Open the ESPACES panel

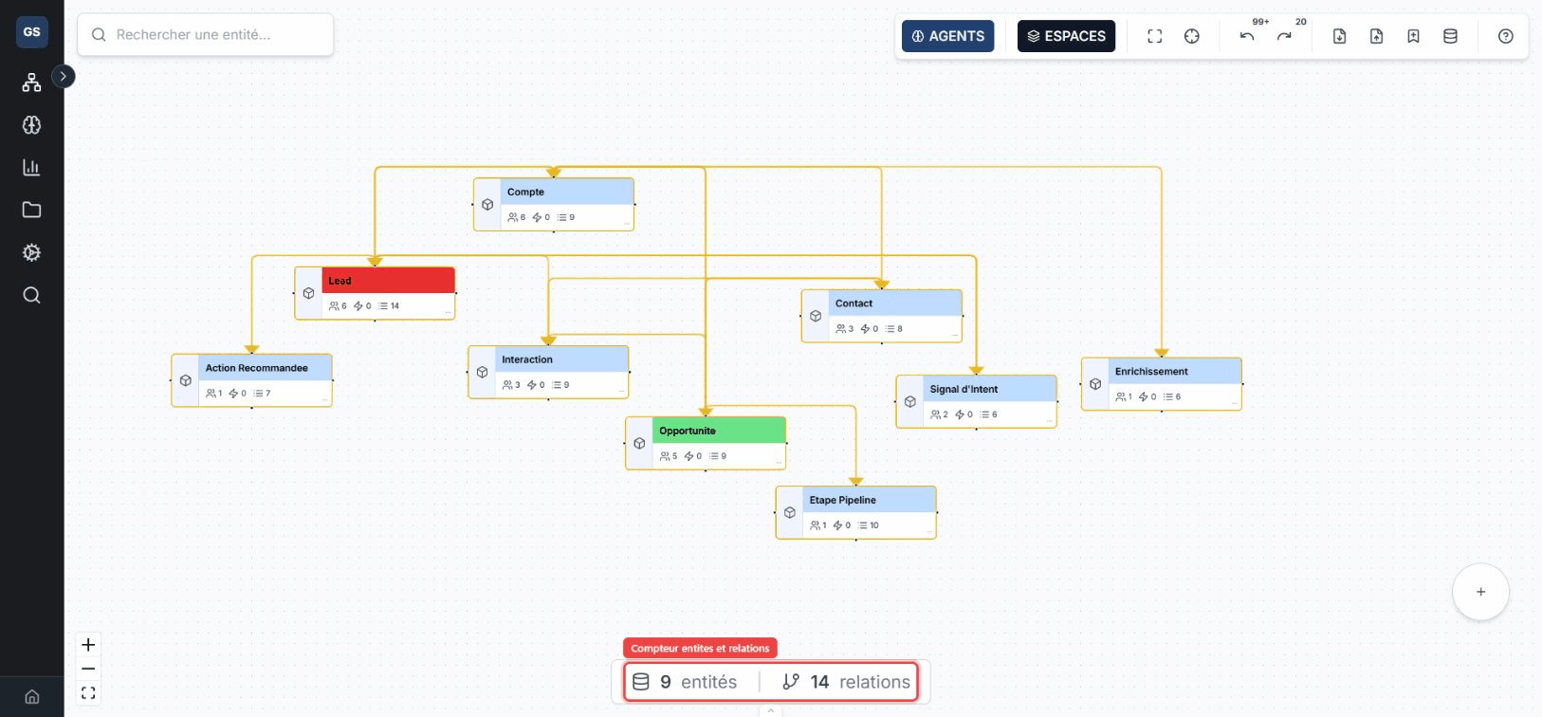click(1066, 36)
